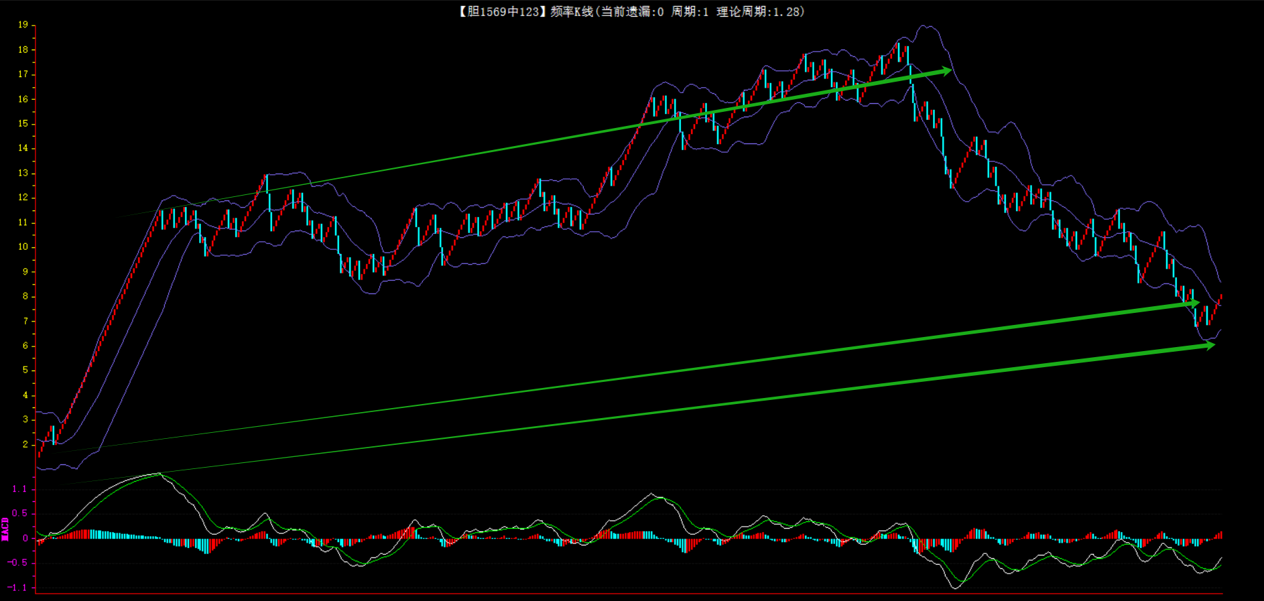Click the 1.1 label on the MACD axis
The image size is (1264, 601).
coord(20,489)
